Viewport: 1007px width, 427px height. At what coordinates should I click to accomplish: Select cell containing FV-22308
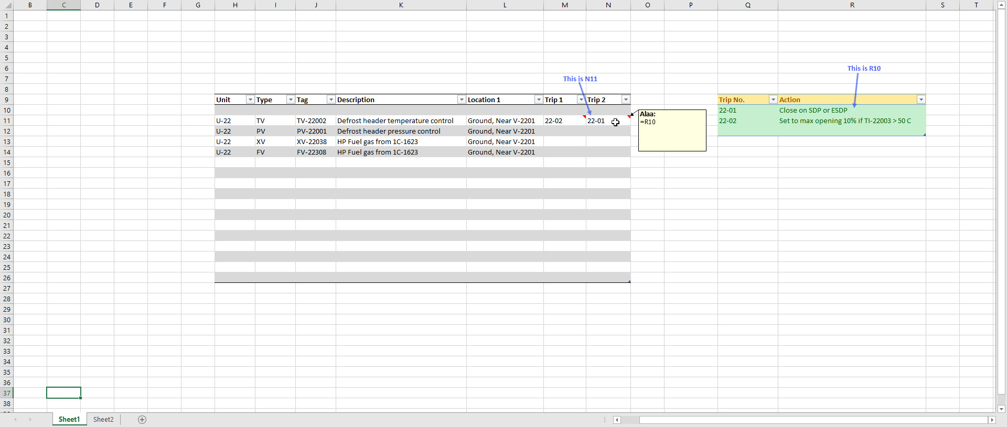point(316,152)
